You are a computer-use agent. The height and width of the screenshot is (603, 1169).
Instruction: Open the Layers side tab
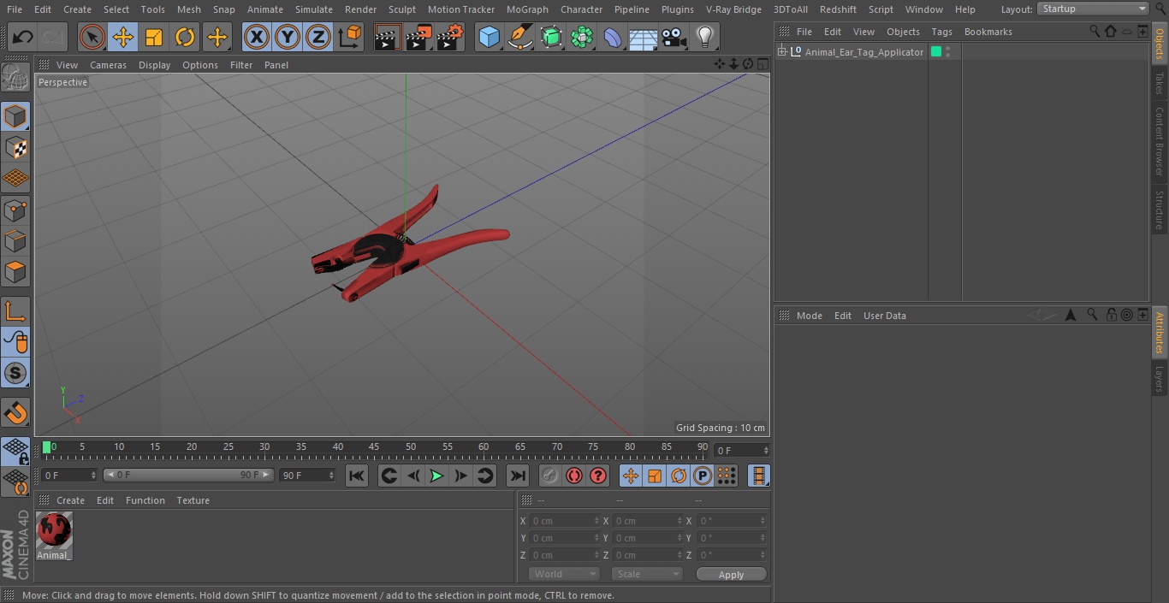(x=1160, y=379)
